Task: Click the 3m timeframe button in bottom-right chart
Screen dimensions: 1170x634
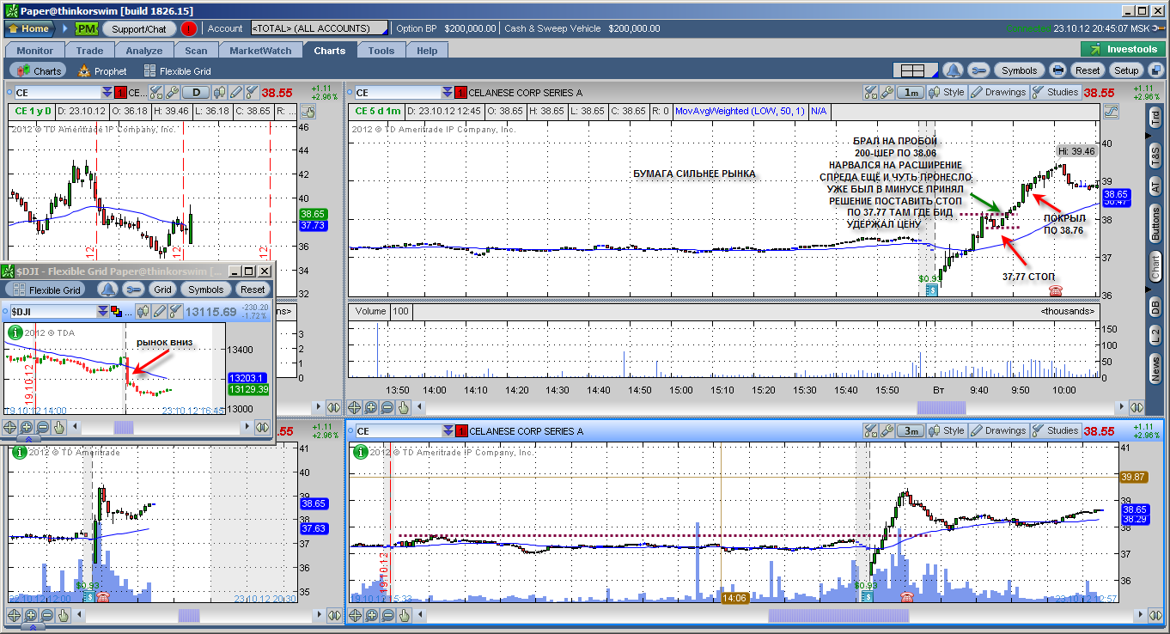Action: (910, 430)
